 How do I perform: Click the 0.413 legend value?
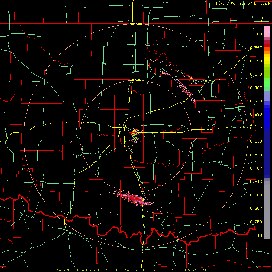tap(256, 182)
